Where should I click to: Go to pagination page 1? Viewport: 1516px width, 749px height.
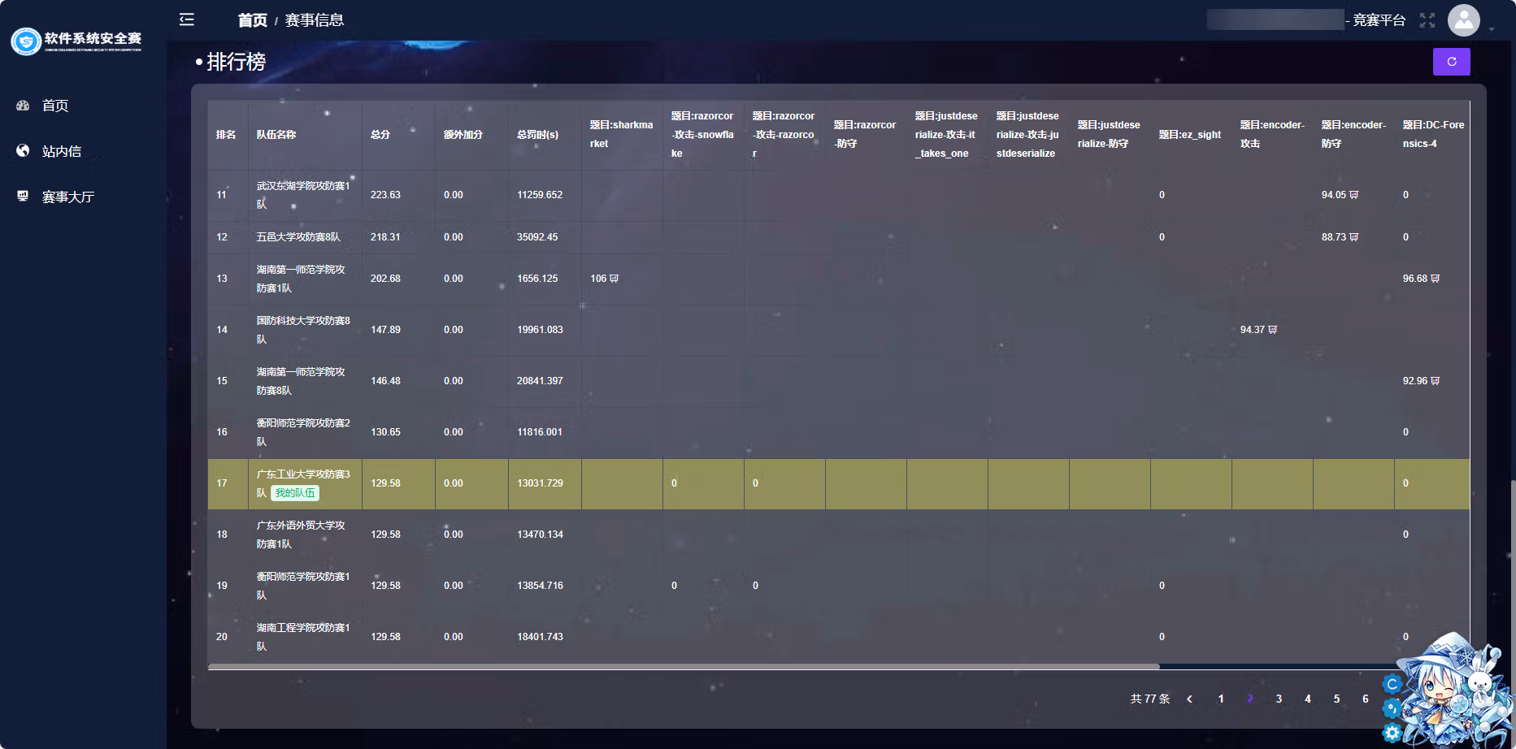1221,699
